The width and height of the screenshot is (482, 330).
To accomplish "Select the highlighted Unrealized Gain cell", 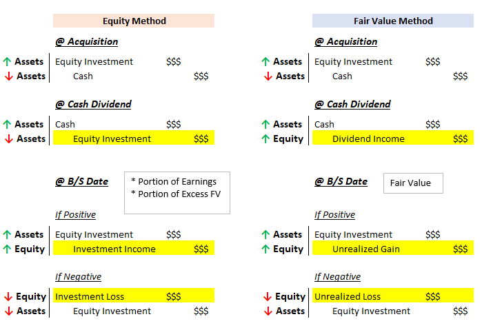I will [393, 249].
